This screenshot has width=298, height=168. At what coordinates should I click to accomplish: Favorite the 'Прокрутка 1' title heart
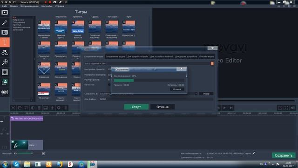124,22
